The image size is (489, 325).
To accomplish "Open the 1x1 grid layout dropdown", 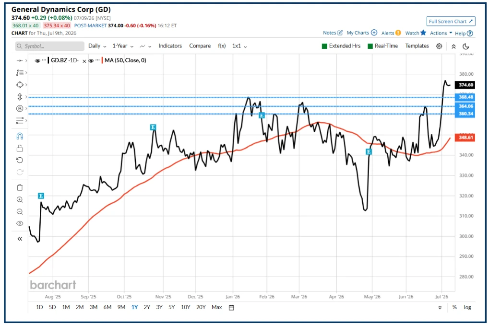I will point(239,46).
